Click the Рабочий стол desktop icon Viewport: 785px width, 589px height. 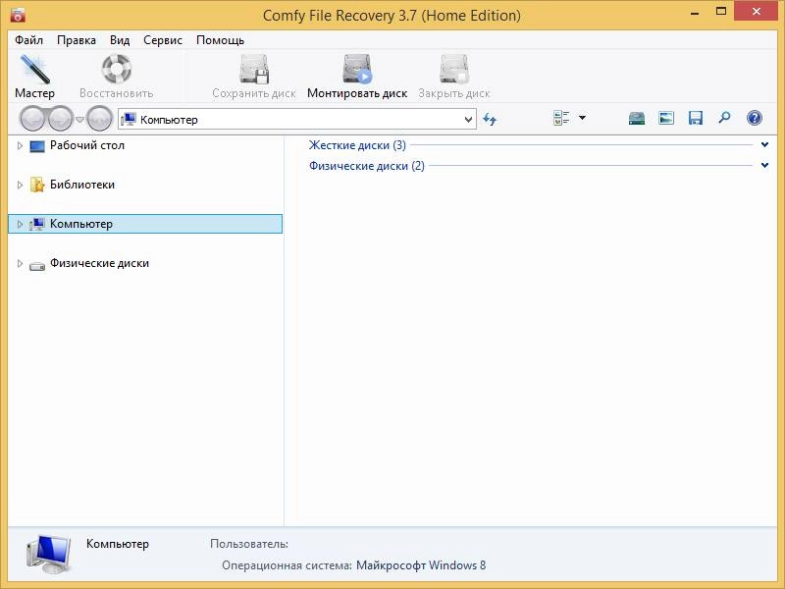pyautogui.click(x=37, y=146)
